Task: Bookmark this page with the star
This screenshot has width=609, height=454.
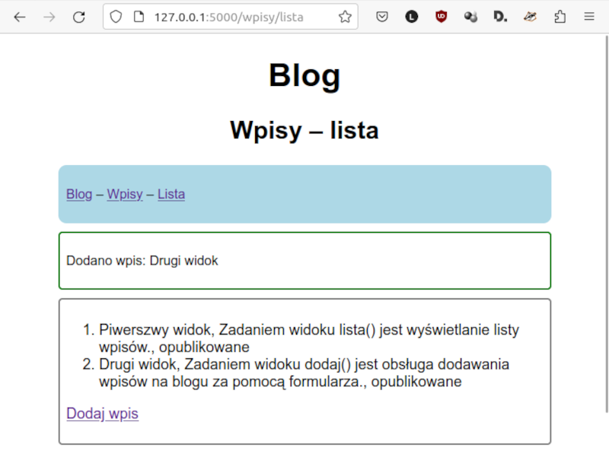Action: coord(346,16)
